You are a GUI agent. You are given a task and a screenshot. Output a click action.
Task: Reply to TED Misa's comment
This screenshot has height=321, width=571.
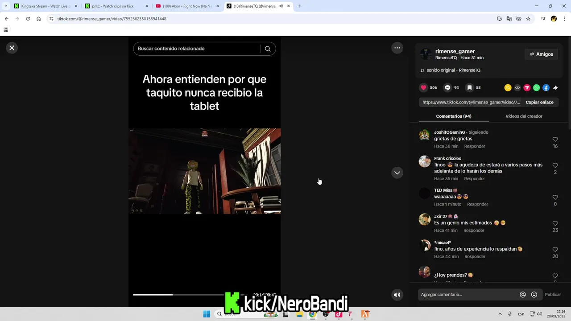coord(477,204)
